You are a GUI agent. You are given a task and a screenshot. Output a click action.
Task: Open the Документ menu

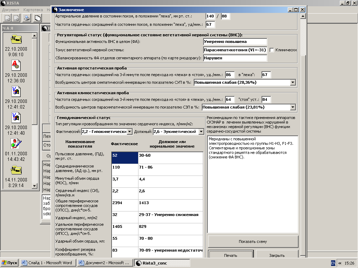point(10,10)
